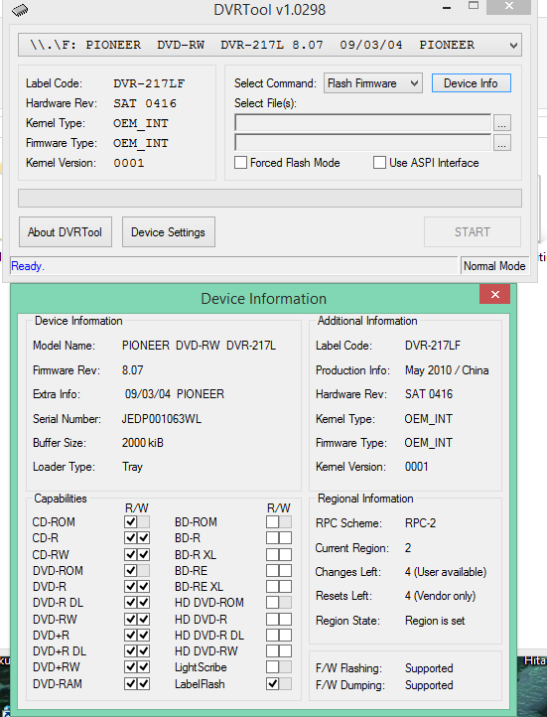Toggle the LightScribe checkbox
Image resolution: width=547 pixels, height=717 pixels.
(x=272, y=666)
